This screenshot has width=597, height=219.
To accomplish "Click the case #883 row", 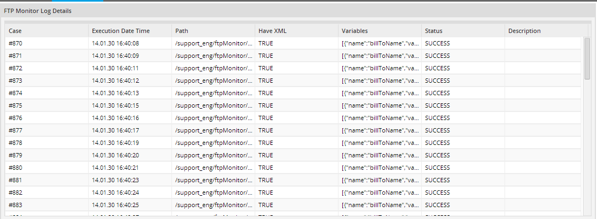I will pos(47,205).
